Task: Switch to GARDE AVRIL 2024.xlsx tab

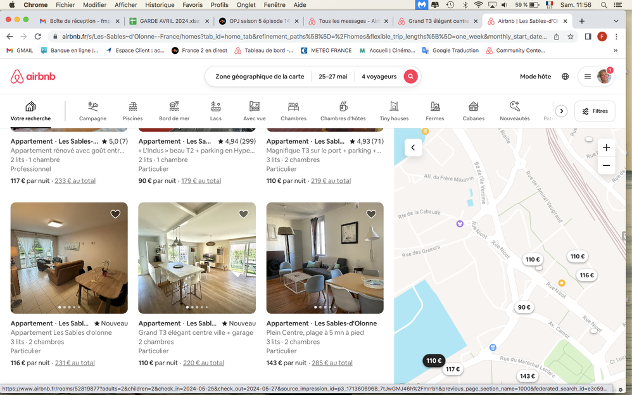Action: coord(165,21)
